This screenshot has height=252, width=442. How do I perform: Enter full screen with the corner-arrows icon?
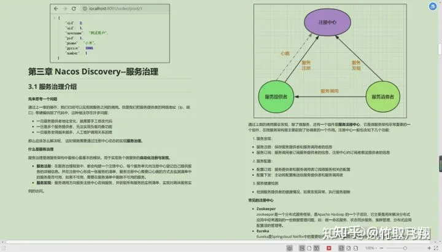[x=436, y=248]
